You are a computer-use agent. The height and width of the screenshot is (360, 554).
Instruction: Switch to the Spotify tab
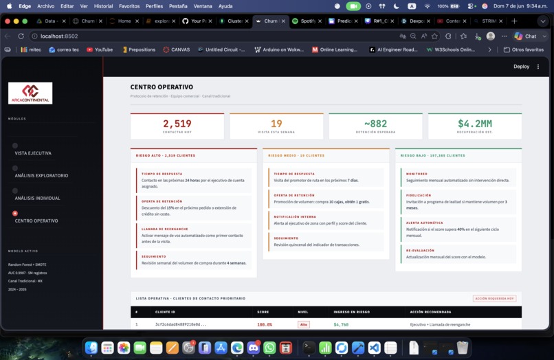coord(305,21)
